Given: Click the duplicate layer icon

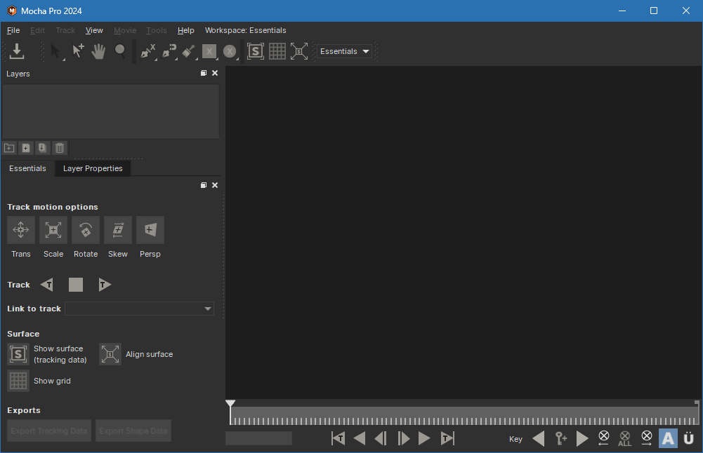Looking at the screenshot, I should coord(42,148).
